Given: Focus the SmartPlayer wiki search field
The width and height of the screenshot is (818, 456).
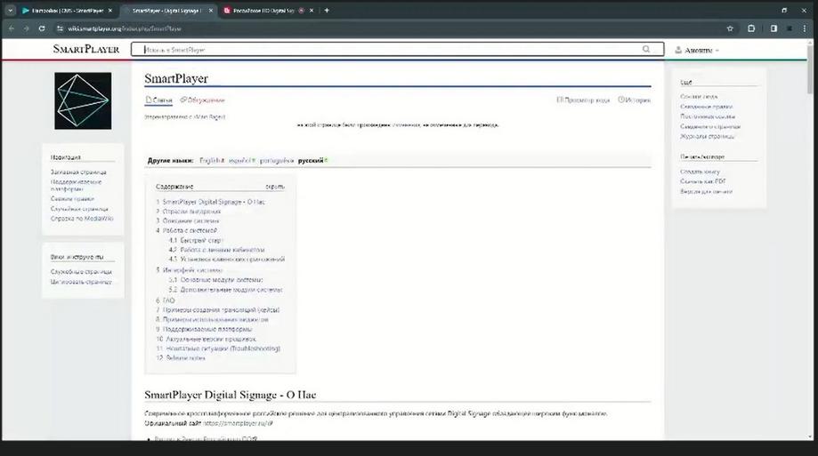Looking at the screenshot, I should point(392,50).
